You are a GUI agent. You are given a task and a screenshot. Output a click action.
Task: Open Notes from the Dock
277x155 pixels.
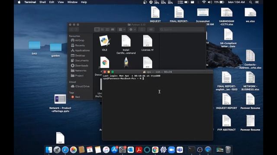98,150
